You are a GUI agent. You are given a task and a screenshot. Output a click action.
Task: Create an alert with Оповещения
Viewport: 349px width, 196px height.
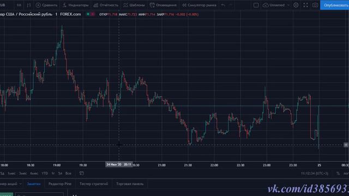(163, 5)
